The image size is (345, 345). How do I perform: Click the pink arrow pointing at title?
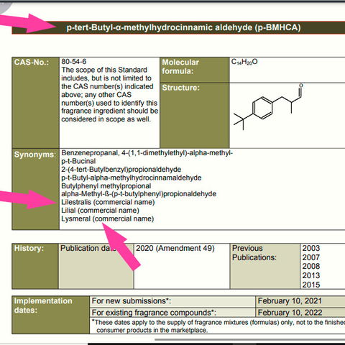[27, 23]
